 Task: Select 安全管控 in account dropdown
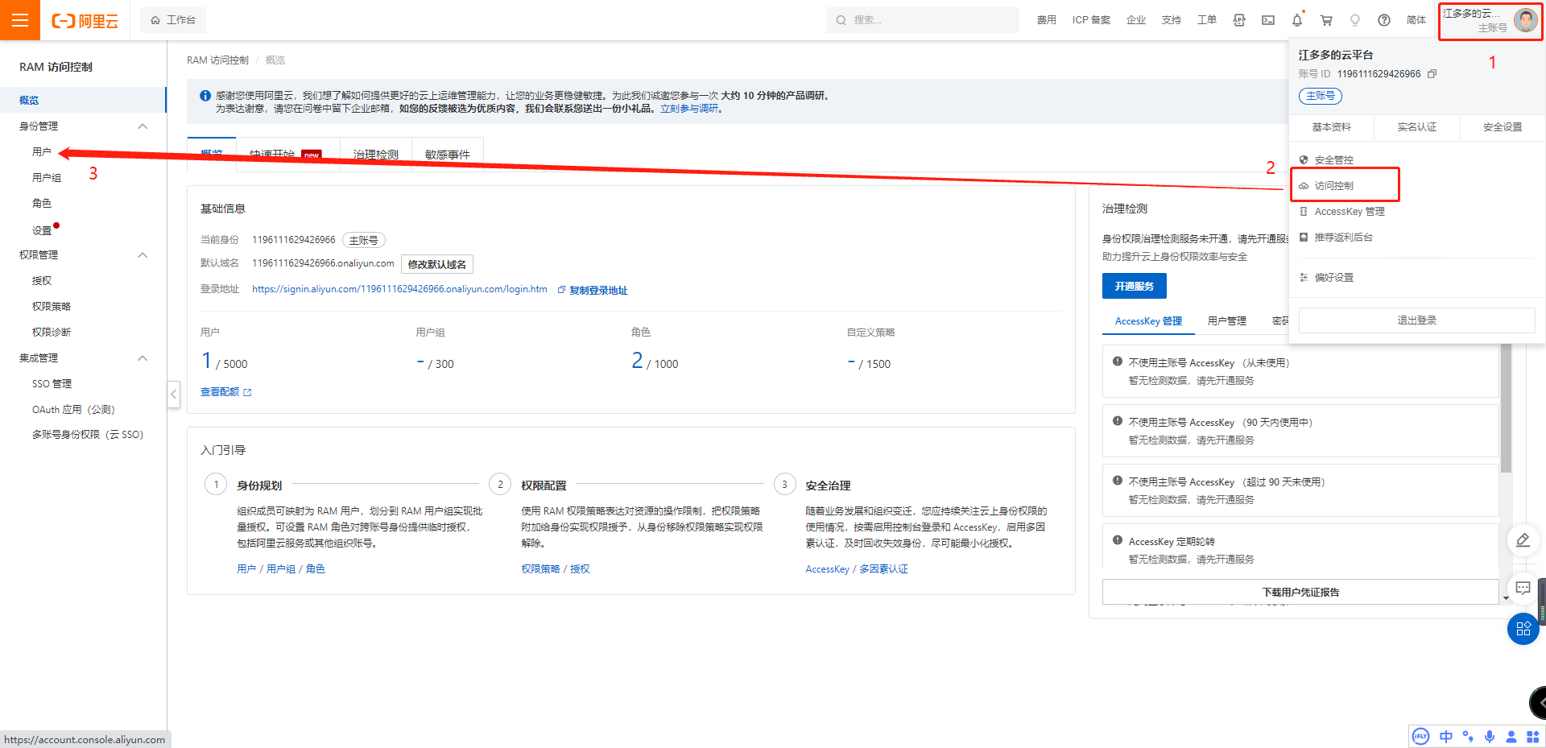(1333, 160)
